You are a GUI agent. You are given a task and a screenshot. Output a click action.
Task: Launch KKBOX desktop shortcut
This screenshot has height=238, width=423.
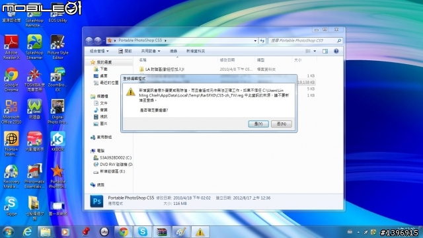[x=58, y=141]
